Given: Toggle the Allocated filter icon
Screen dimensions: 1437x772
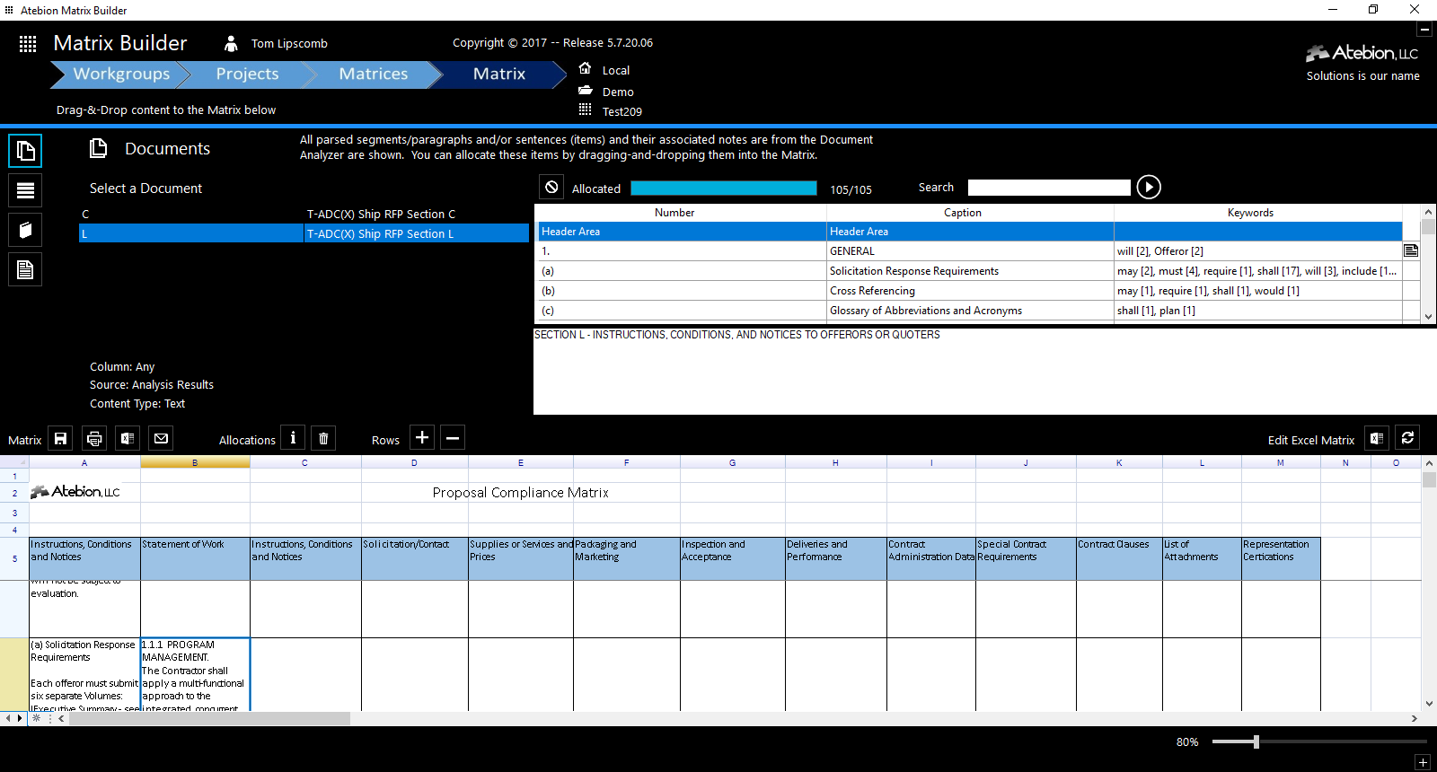Looking at the screenshot, I should (x=551, y=187).
